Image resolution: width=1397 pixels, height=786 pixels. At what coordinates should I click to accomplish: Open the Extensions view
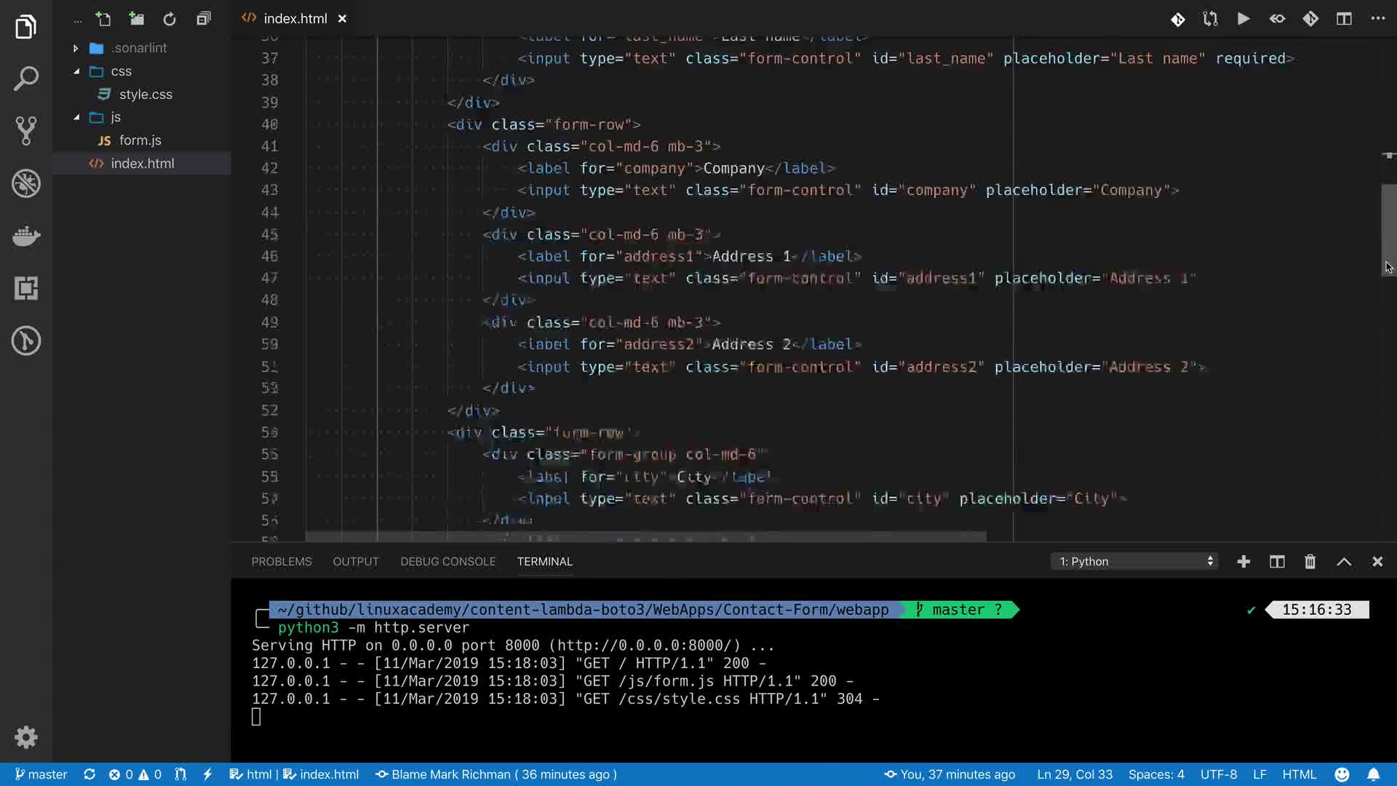[26, 288]
